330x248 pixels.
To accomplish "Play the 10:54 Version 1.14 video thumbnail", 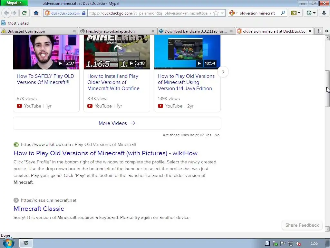I will point(187,52).
